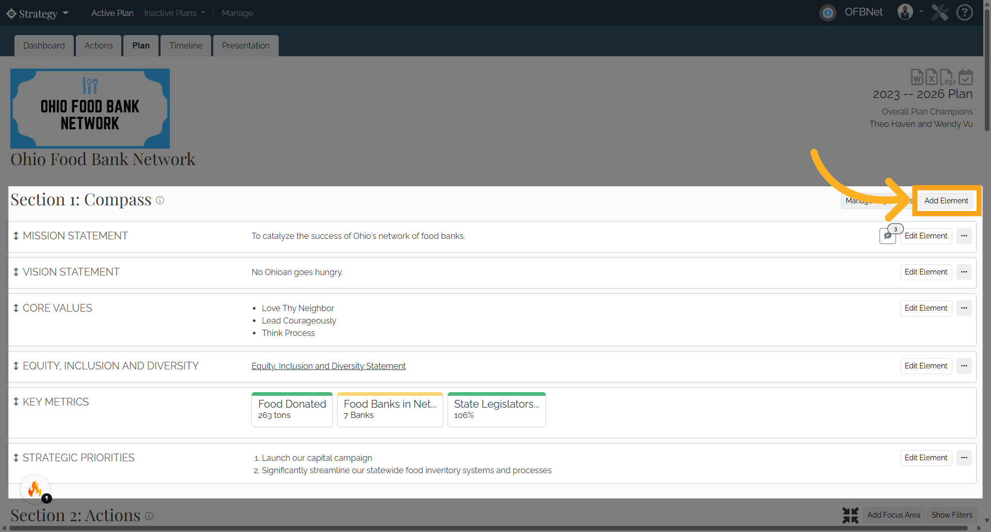Export plan to Excel spreadsheet
This screenshot has width=991, height=532.
point(932,77)
